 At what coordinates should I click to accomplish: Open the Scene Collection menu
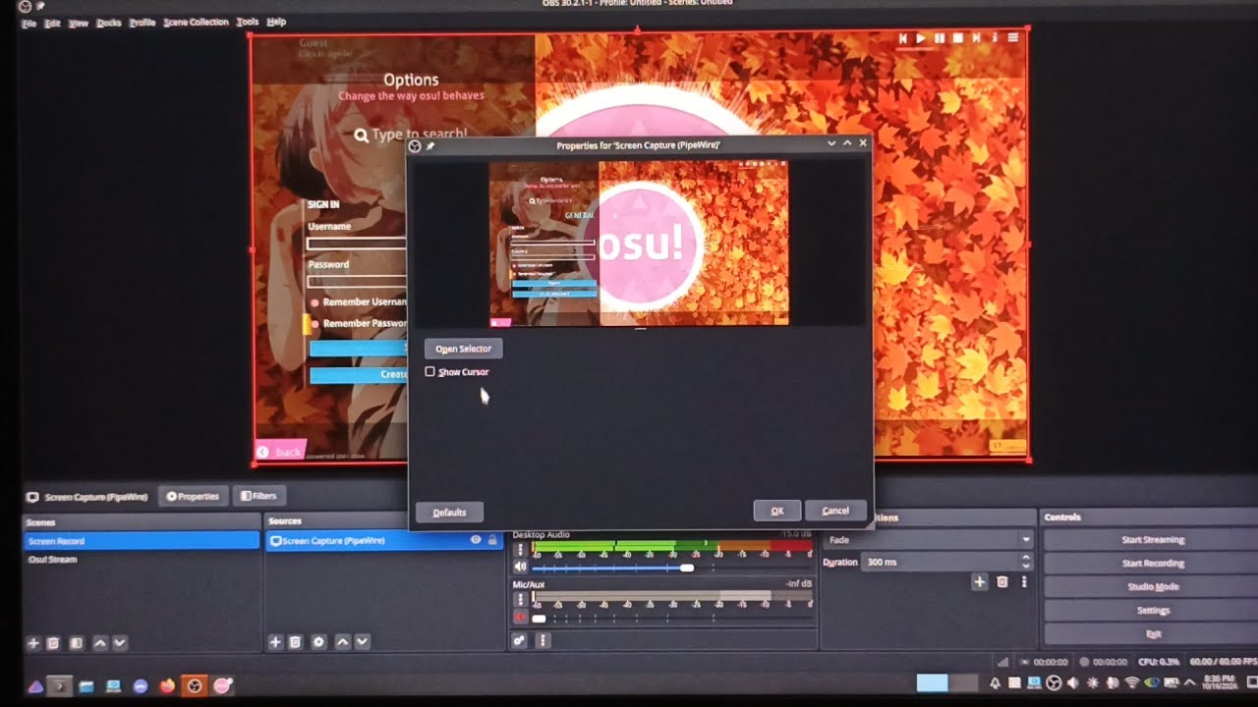click(x=196, y=22)
